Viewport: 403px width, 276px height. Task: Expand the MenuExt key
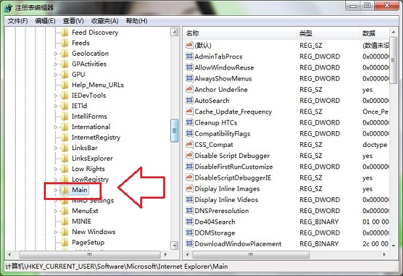click(56, 211)
